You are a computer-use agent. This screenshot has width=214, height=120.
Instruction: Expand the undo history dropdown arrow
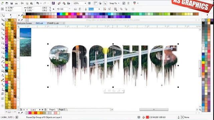(41, 3)
